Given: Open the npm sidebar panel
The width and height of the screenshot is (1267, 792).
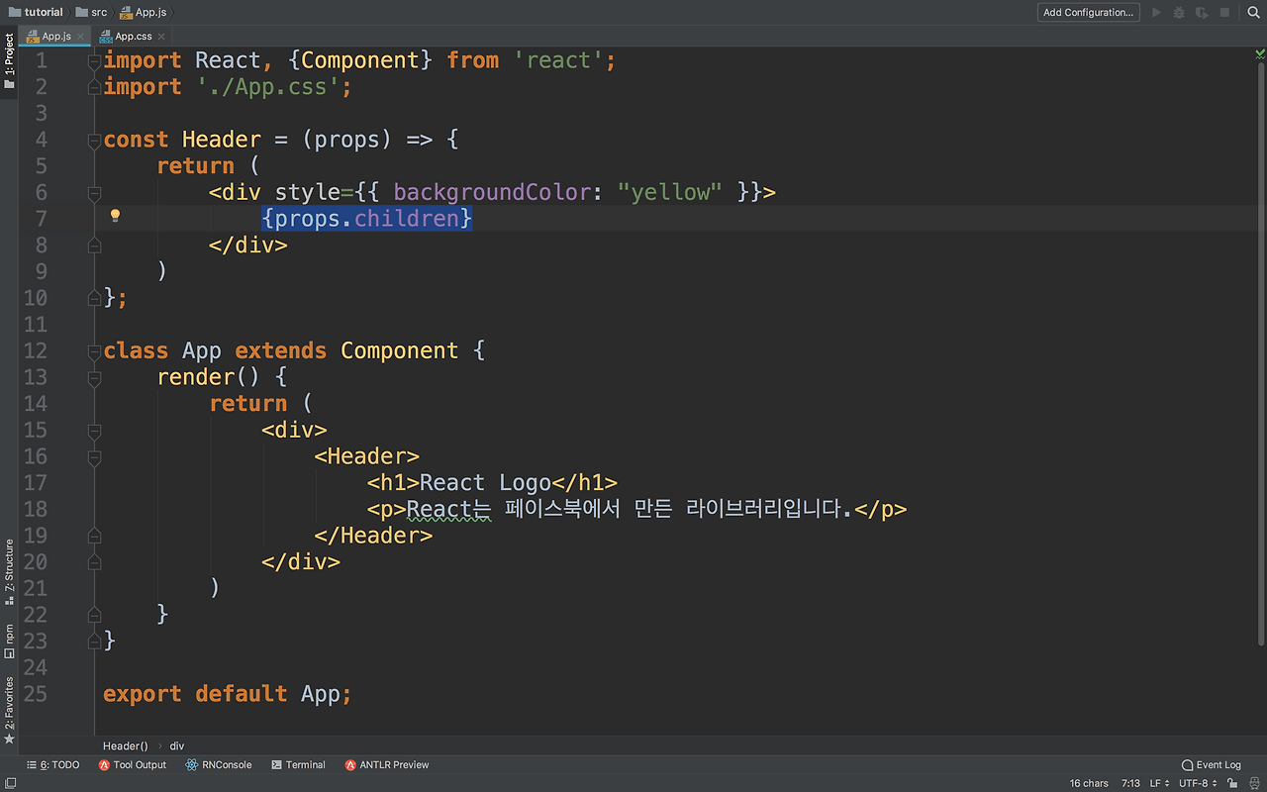Looking at the screenshot, I should [9, 641].
